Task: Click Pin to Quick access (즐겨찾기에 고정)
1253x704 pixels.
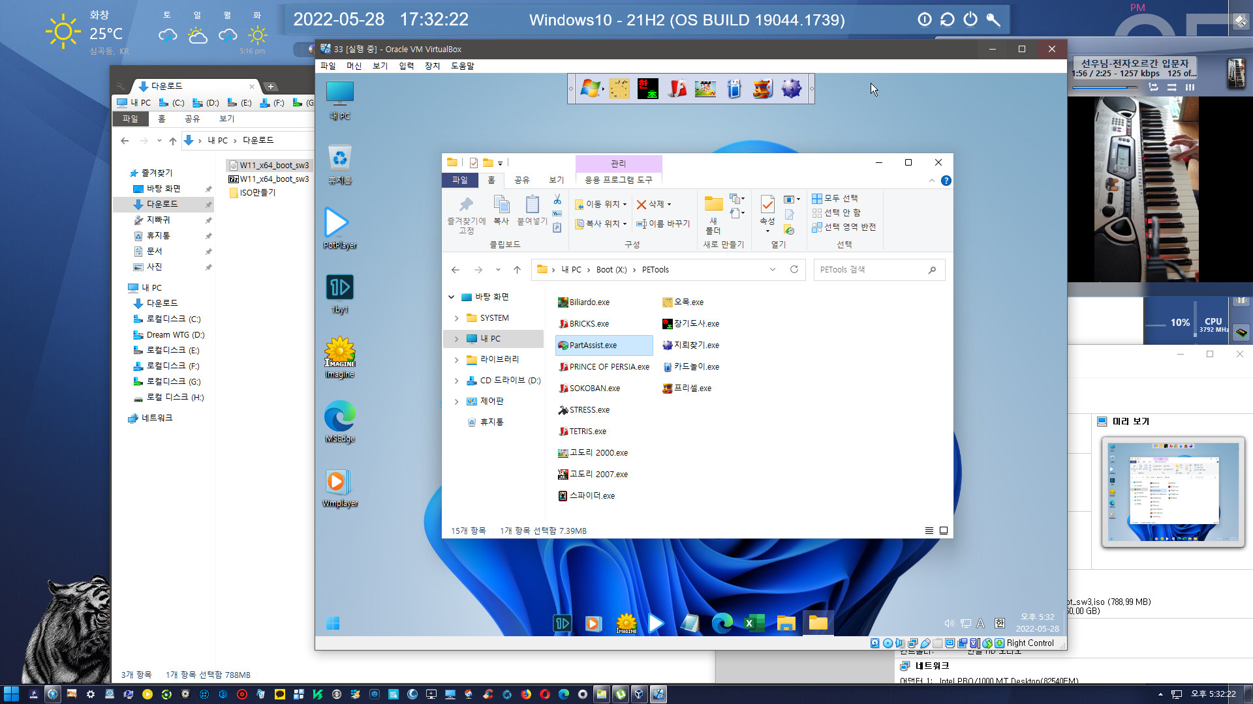Action: tap(466, 215)
